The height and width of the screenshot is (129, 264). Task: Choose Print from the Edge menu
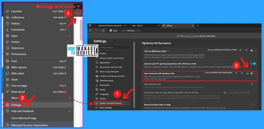[x=38, y=61]
